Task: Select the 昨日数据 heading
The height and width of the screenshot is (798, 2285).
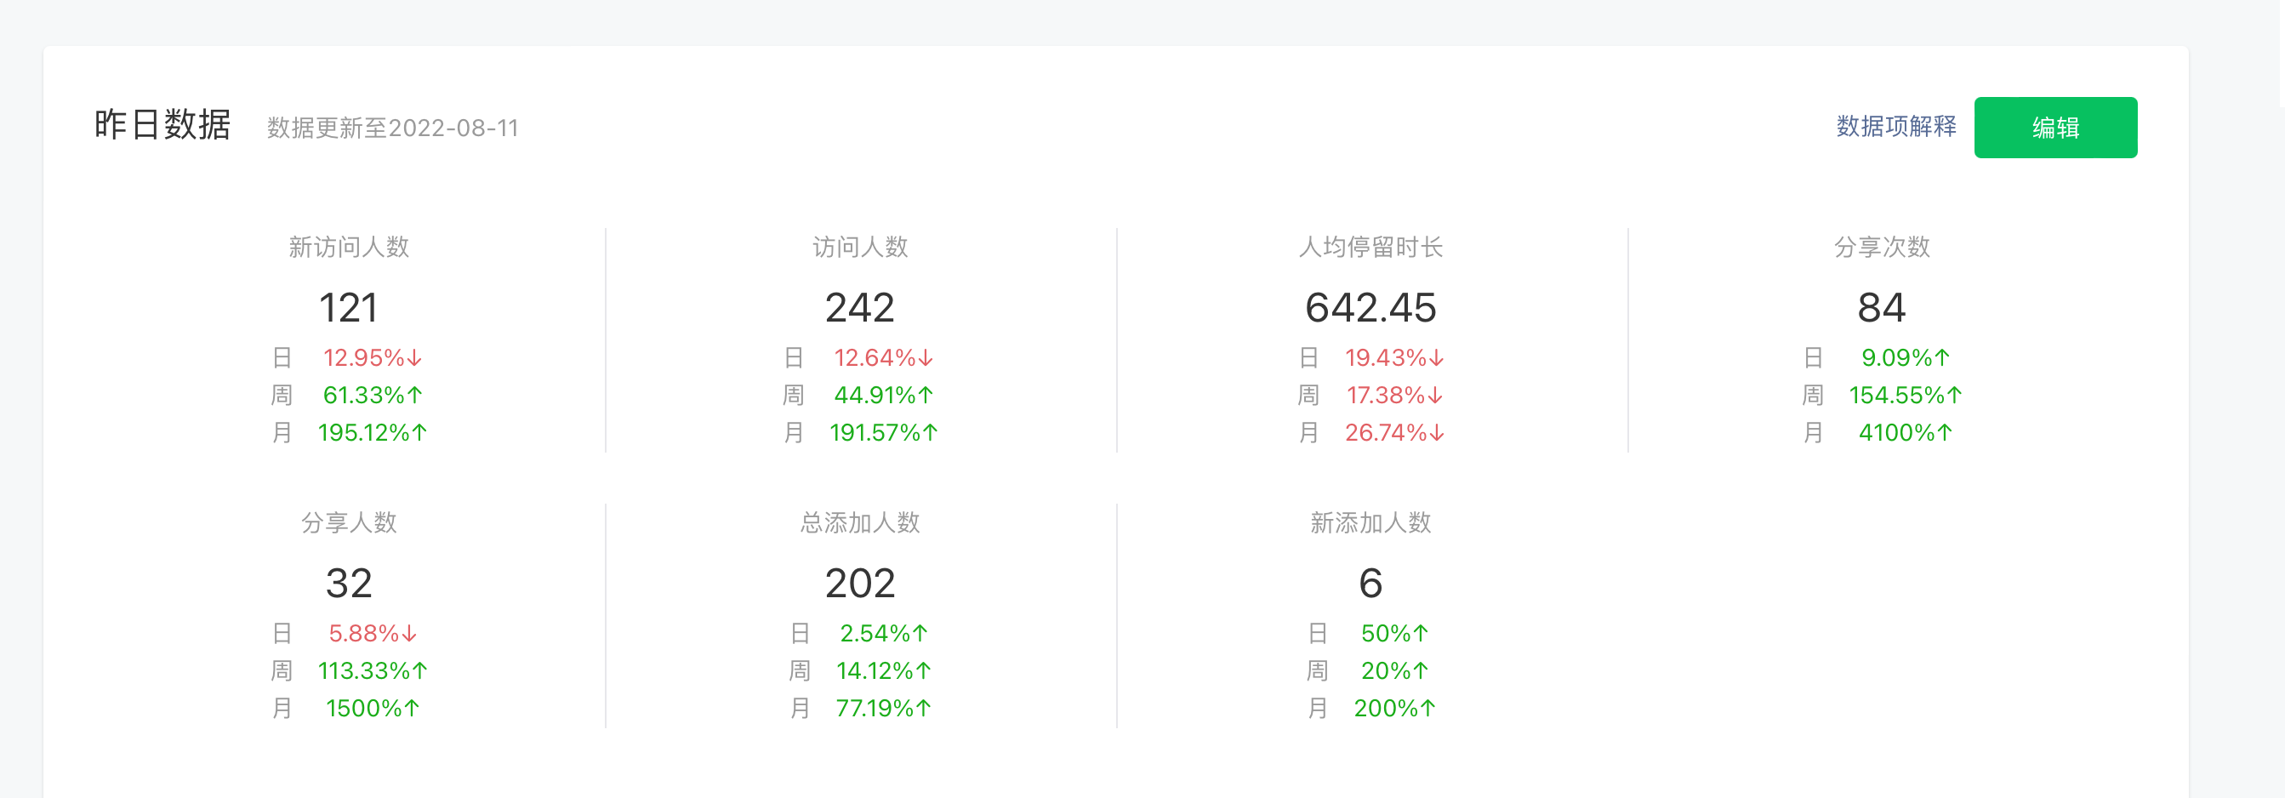Action: pyautogui.click(x=162, y=125)
